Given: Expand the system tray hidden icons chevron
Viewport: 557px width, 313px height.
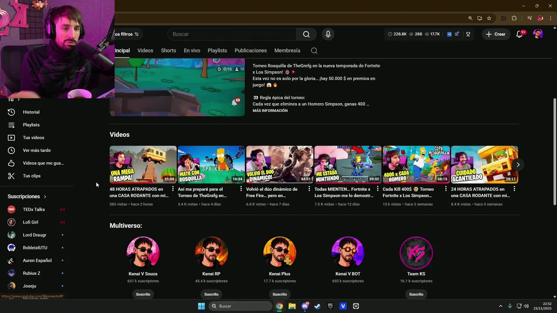Looking at the screenshot, I should click(x=500, y=306).
